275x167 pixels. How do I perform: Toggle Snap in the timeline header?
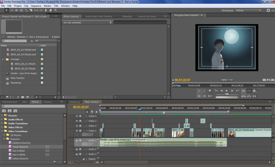pyautogui.click(x=87, y=112)
